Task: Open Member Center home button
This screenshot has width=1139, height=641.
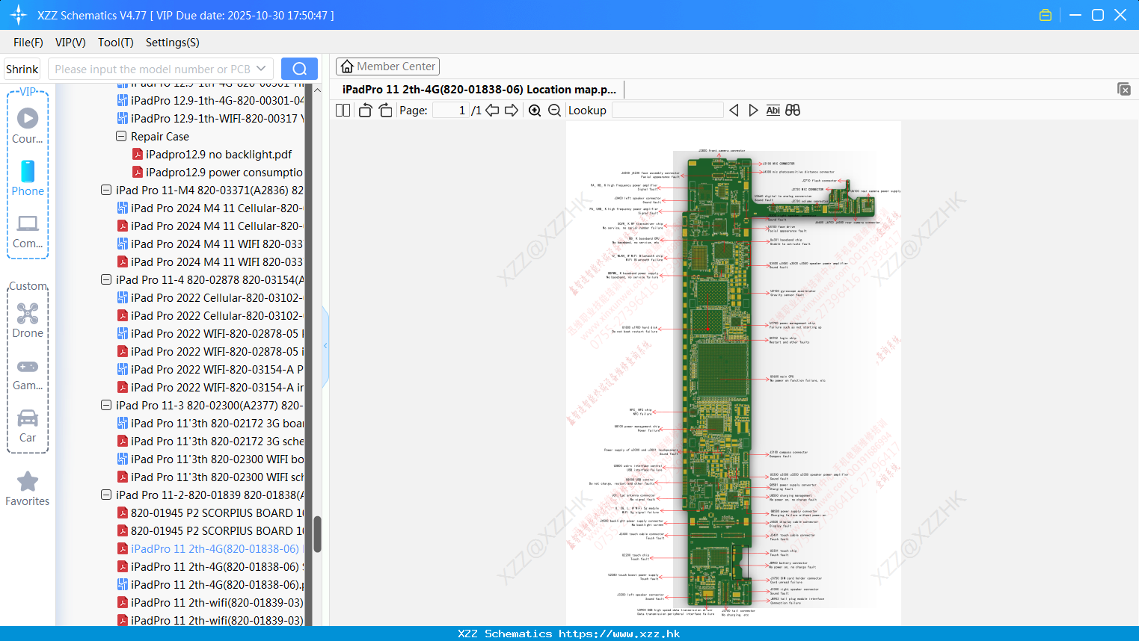Action: pos(387,66)
